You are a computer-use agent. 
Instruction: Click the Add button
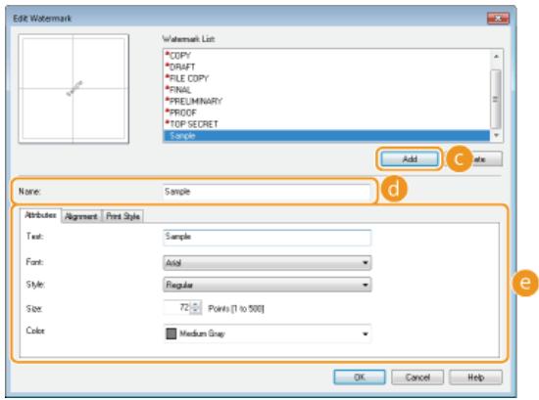(409, 159)
